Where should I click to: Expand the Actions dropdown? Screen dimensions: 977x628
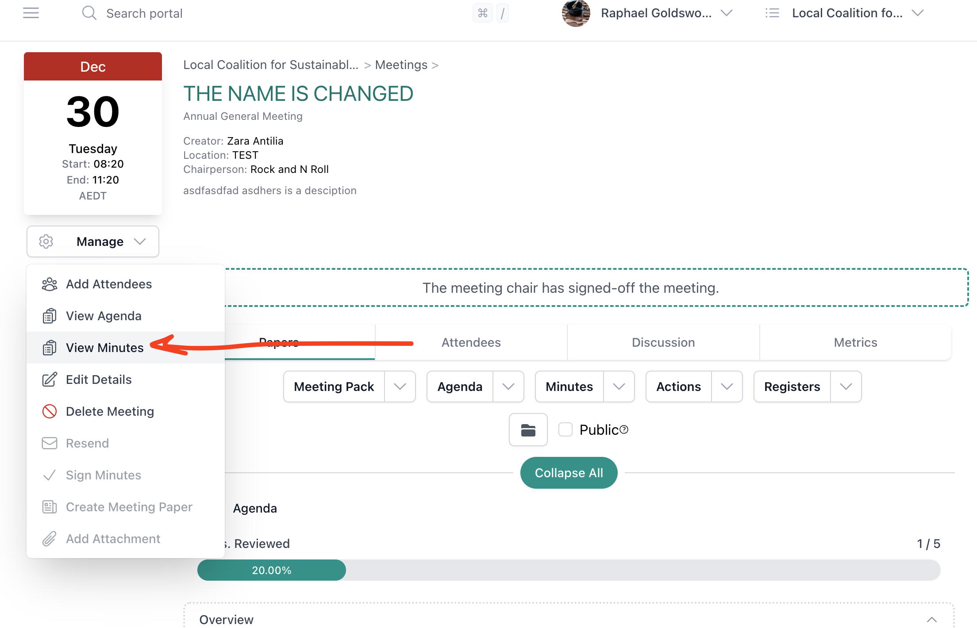[x=727, y=387]
